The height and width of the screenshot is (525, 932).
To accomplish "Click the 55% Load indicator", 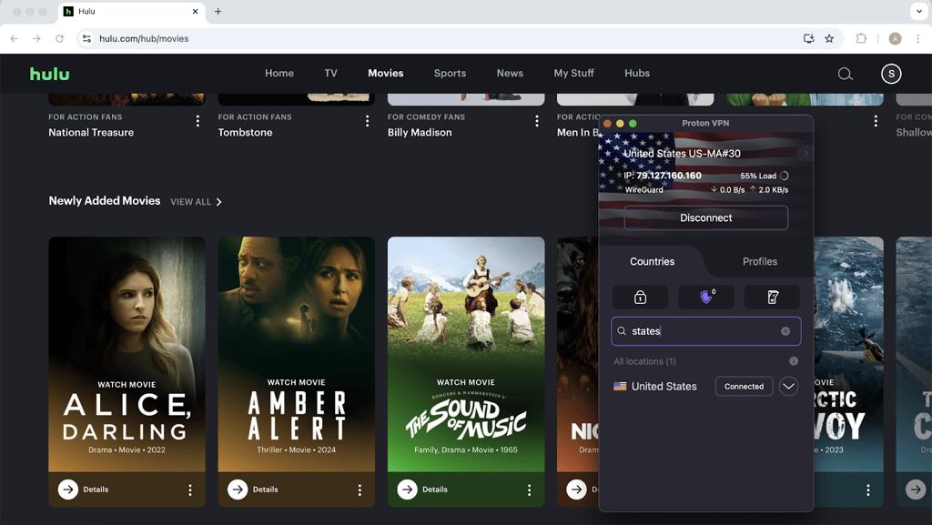I will pos(765,176).
